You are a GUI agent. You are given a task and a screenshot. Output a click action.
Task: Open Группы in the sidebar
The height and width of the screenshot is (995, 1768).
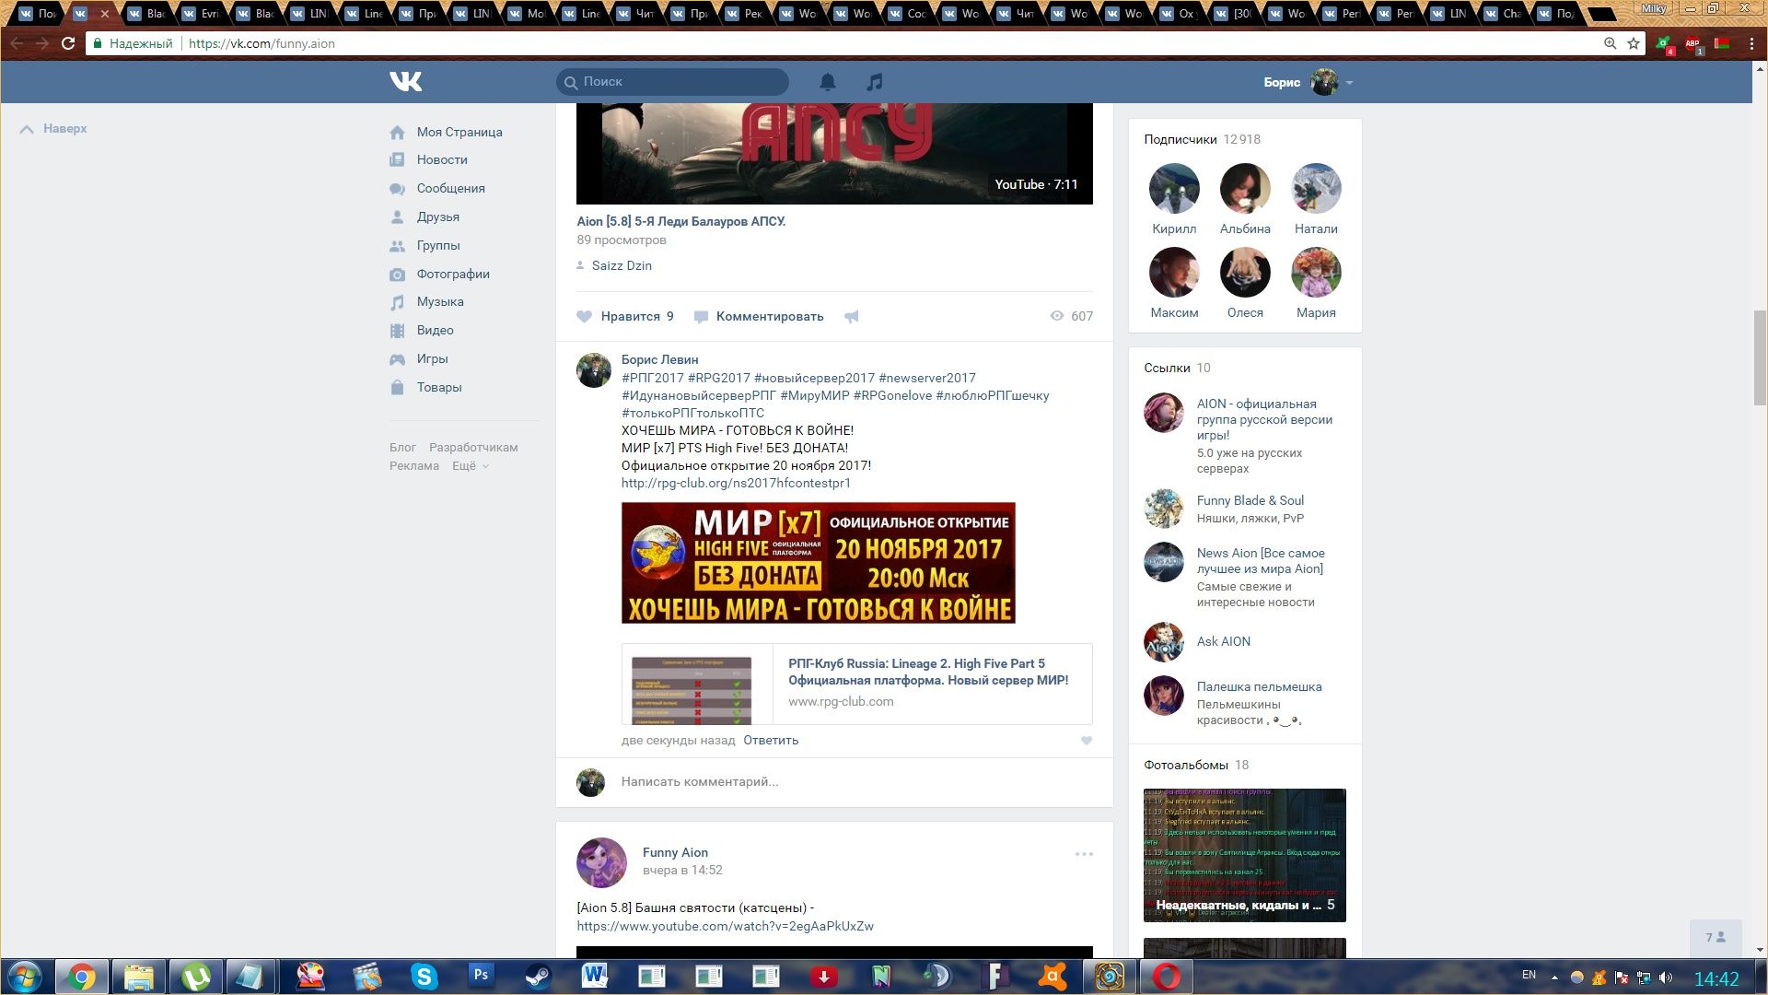point(438,246)
